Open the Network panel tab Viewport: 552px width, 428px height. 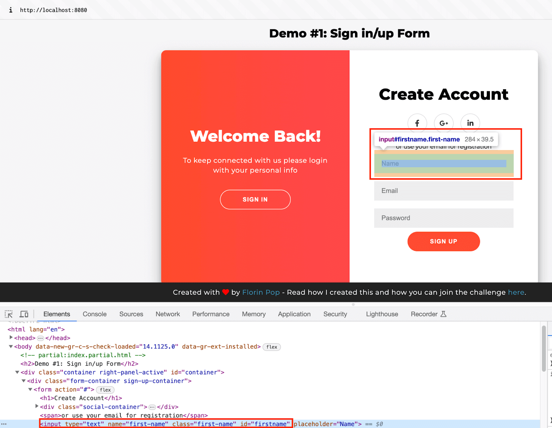tap(167, 314)
